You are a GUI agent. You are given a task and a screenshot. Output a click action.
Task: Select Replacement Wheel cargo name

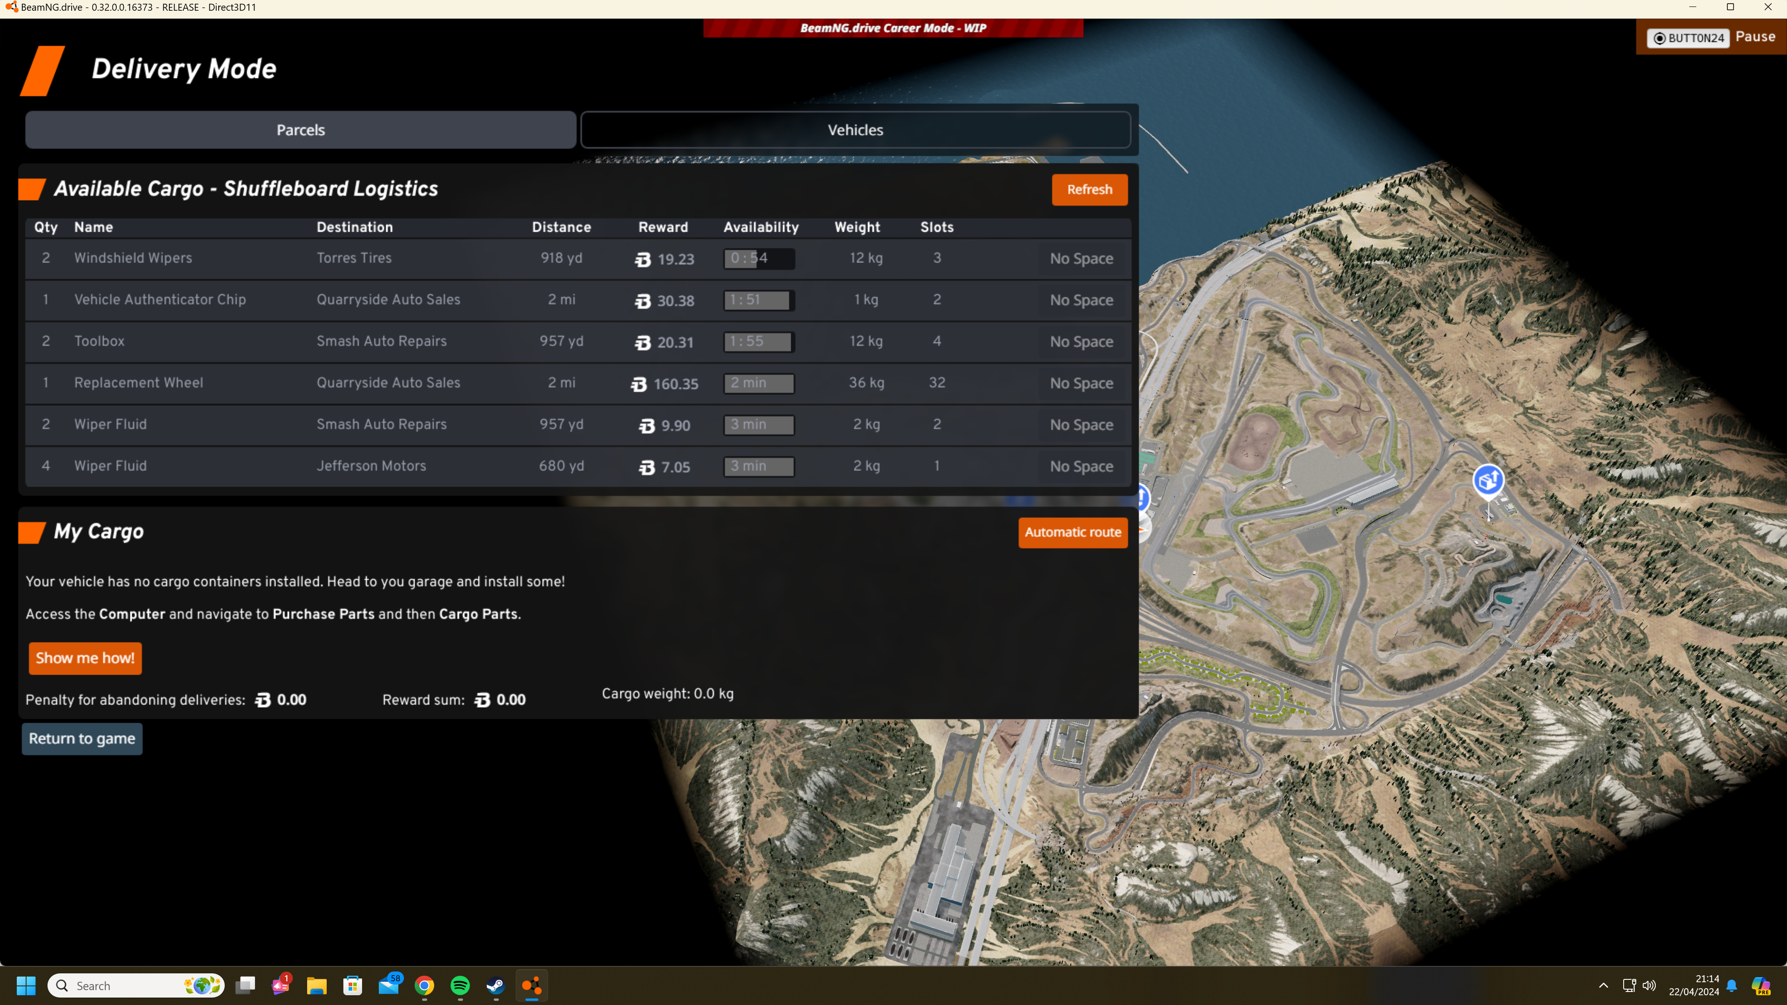pos(139,383)
